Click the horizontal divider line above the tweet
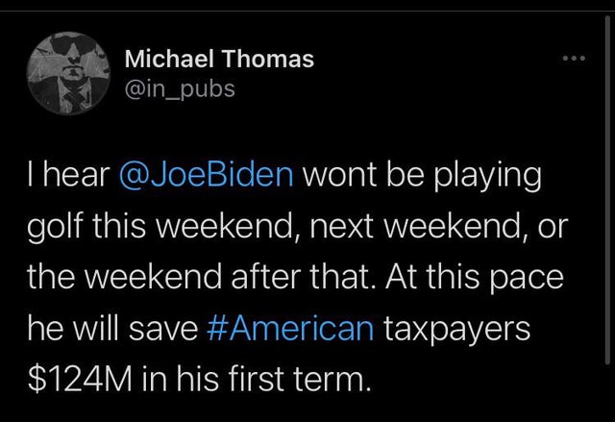615x422 pixels. pos(307,12)
